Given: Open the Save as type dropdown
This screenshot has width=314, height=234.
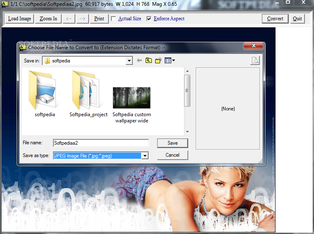Looking at the screenshot, I should (x=145, y=156).
